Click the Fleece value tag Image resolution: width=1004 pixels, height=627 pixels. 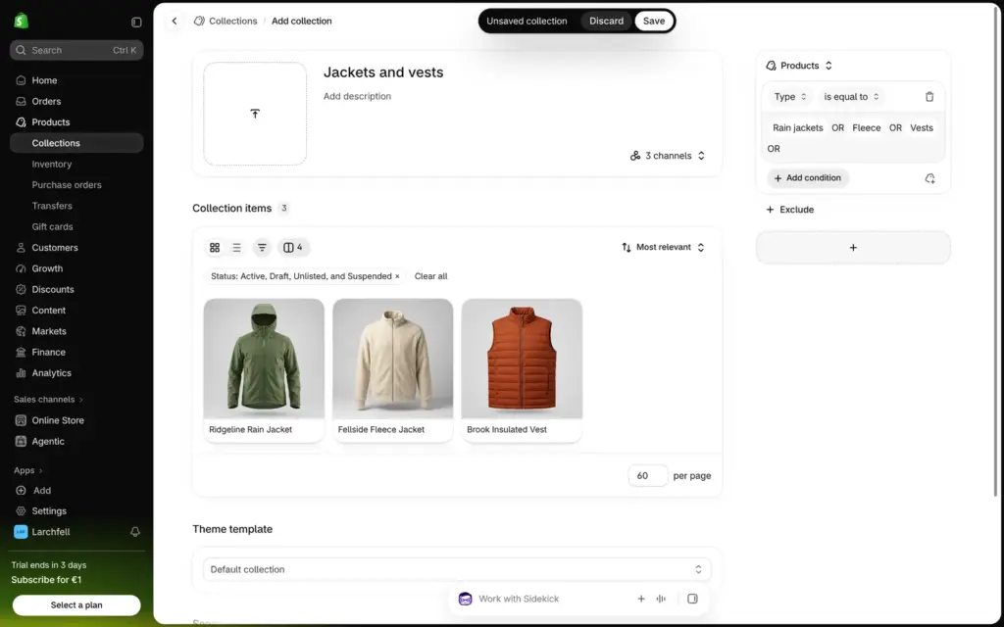[x=867, y=128]
